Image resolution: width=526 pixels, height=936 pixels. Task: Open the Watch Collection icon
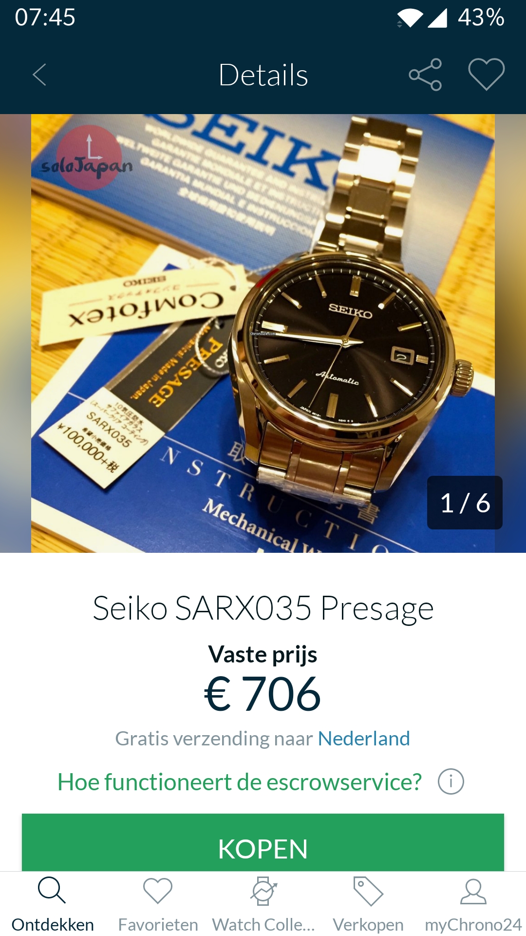[263, 891]
